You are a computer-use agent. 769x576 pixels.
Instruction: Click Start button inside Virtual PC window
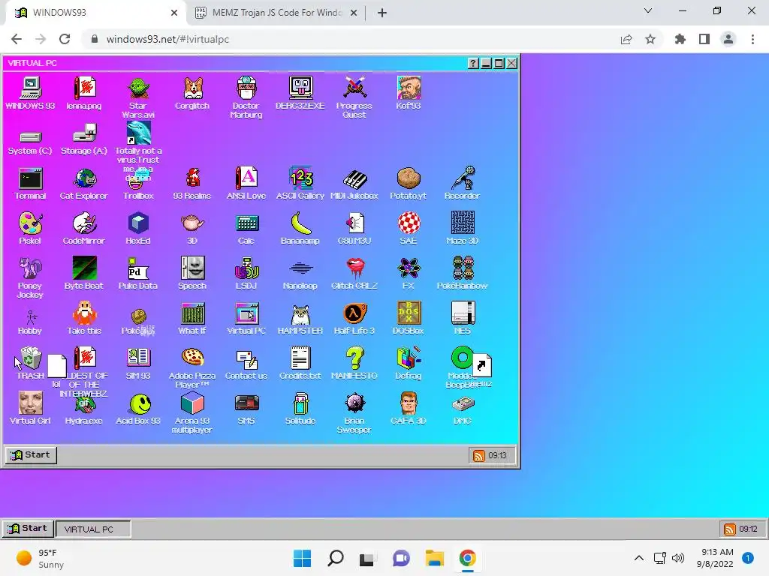click(x=31, y=455)
